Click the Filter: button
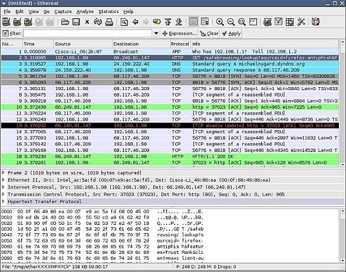The height and width of the screenshot is (272, 346). click(12, 34)
